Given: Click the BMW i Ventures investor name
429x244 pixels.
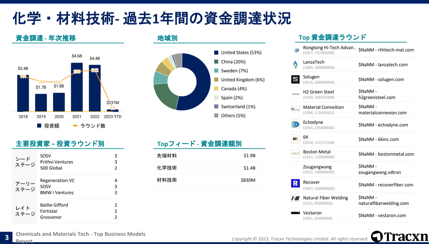Looking at the screenshot, I should (x=57, y=192).
